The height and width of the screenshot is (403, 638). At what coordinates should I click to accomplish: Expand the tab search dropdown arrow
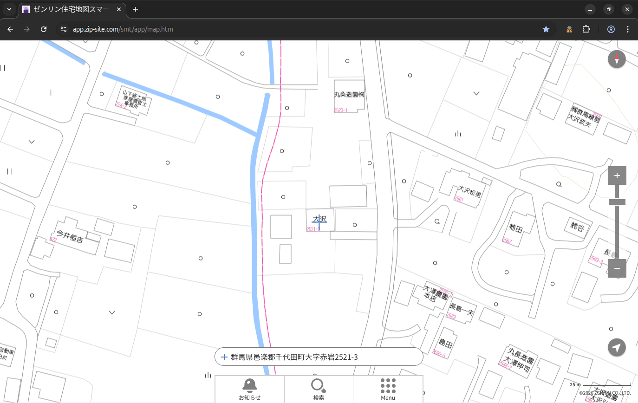(x=9, y=9)
